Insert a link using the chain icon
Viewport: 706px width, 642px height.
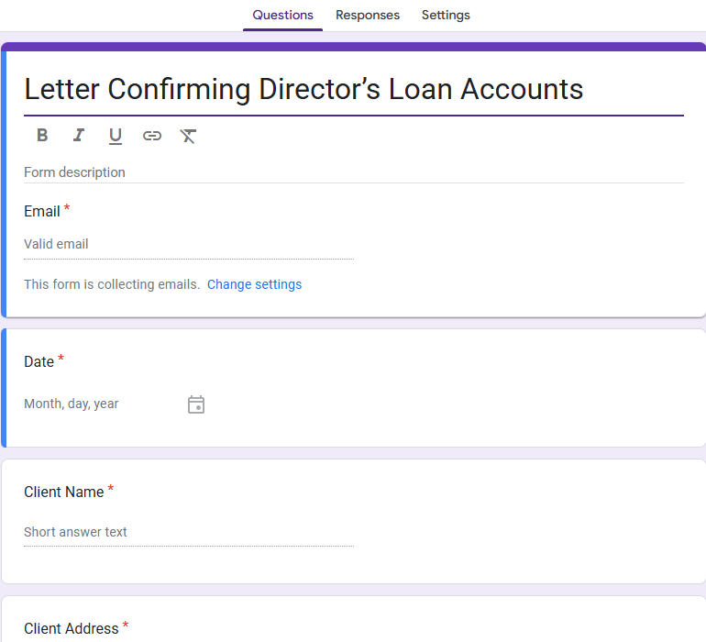pyautogui.click(x=151, y=136)
